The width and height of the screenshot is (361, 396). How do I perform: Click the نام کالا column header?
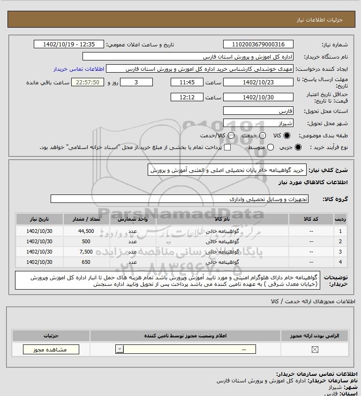222,219
